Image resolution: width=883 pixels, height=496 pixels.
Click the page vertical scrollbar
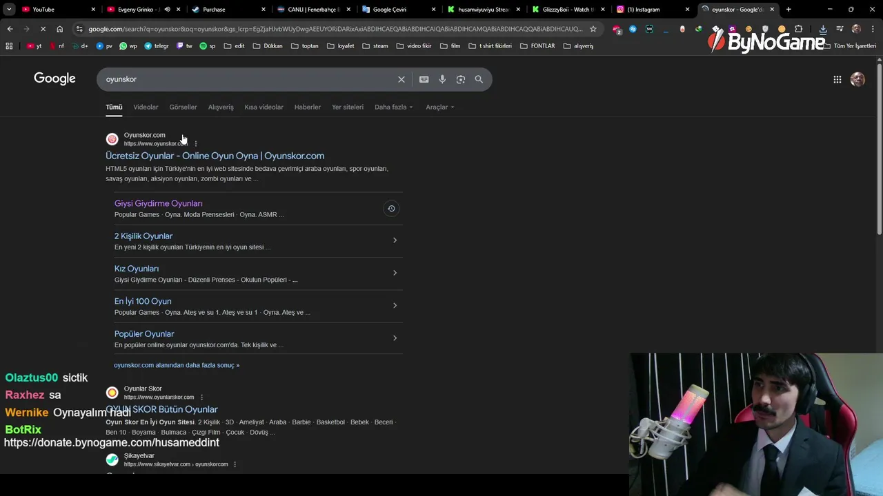(x=879, y=148)
